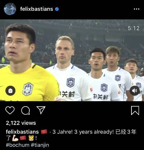144x150 pixels.
Task: Tap the IGTV icon on the video
Action: click(10, 91)
